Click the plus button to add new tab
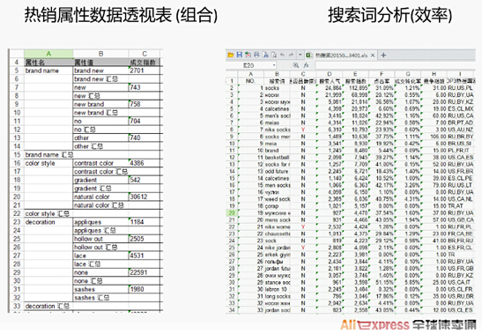This screenshot has height=334, width=482. 383,56
